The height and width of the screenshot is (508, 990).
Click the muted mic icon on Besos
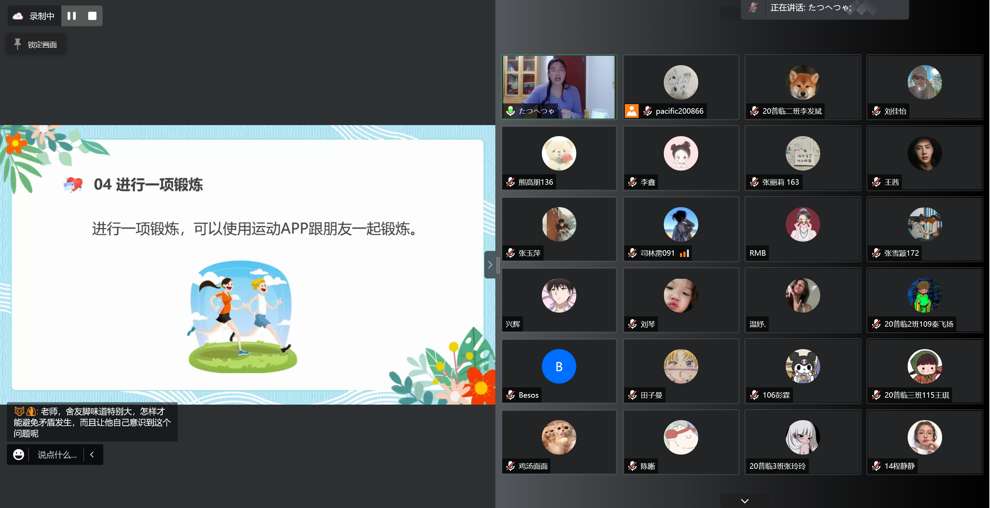click(x=511, y=395)
